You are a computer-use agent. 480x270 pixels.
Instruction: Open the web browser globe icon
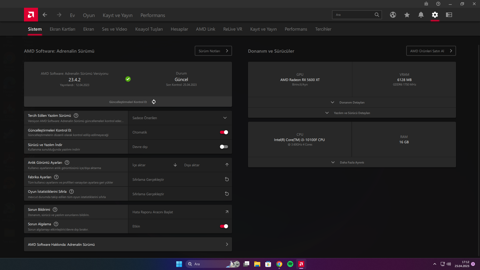pyautogui.click(x=393, y=15)
